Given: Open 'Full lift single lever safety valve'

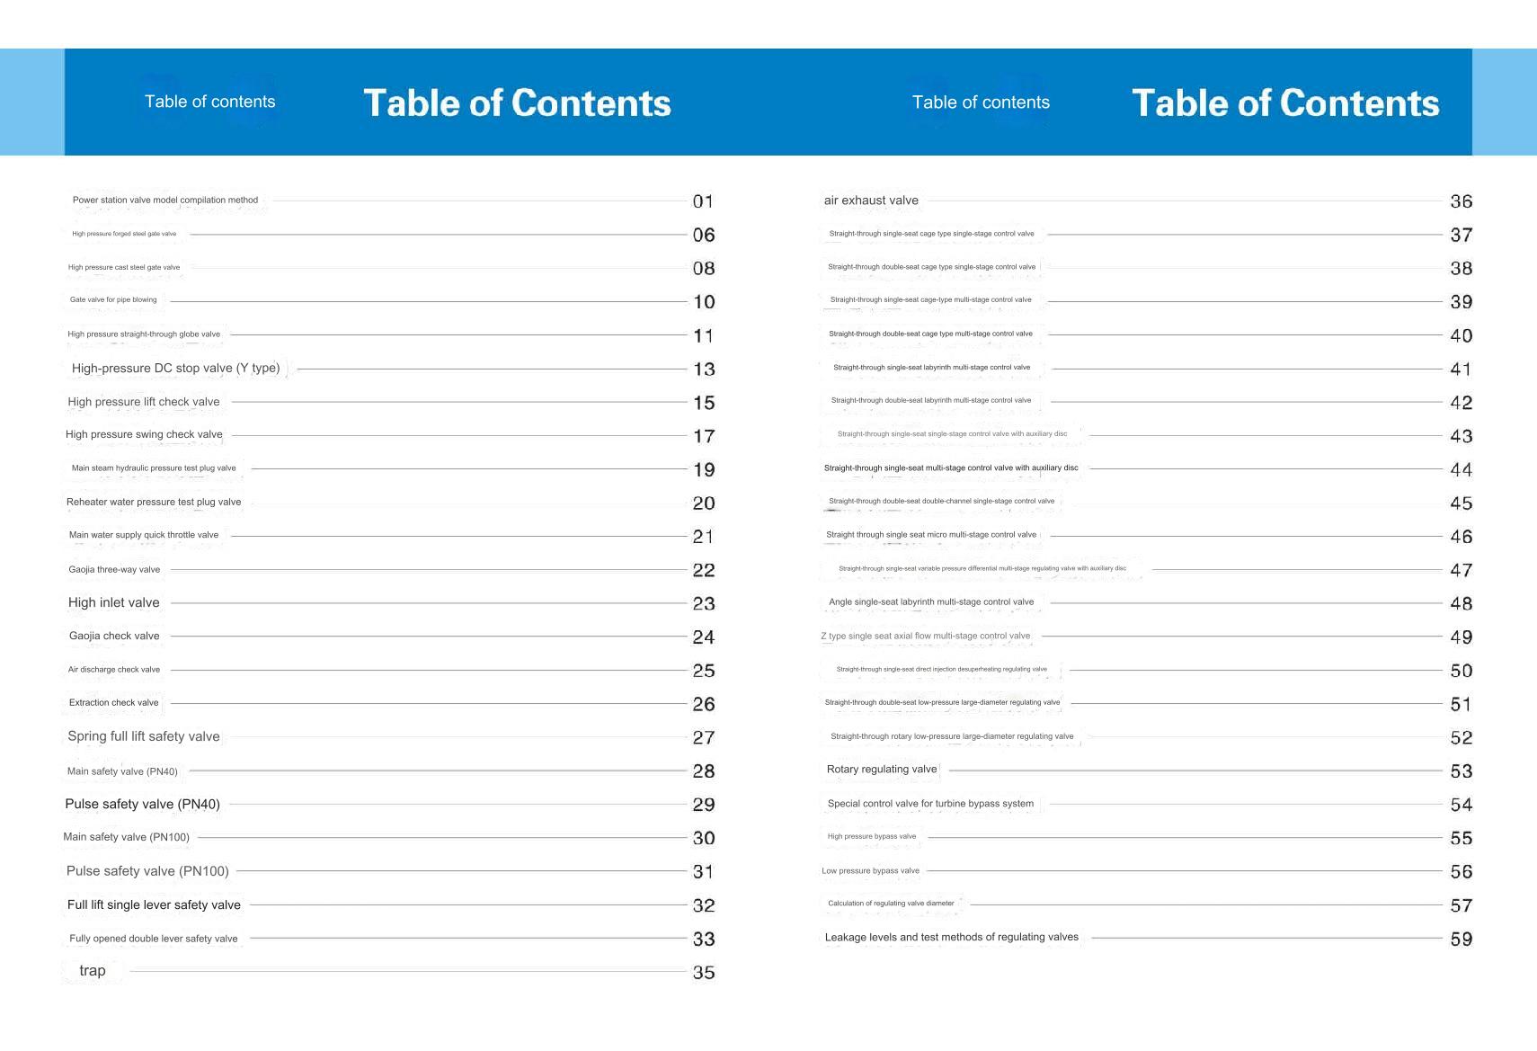Looking at the screenshot, I should click(154, 905).
